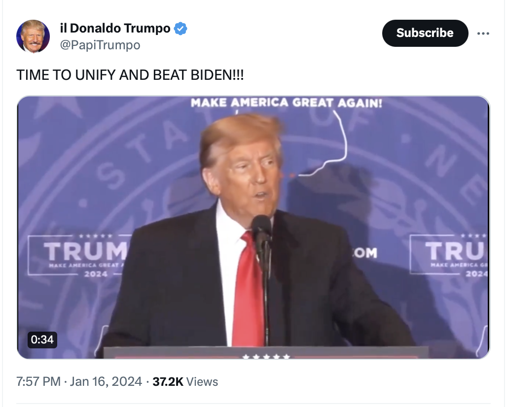Click the "TIME TO UNIFY AND BEAT BIDEN!!!" text
The height and width of the screenshot is (407, 506).
(x=130, y=75)
